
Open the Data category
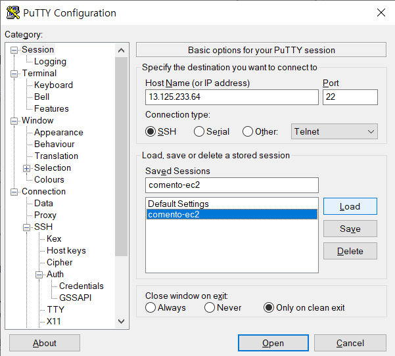(43, 204)
